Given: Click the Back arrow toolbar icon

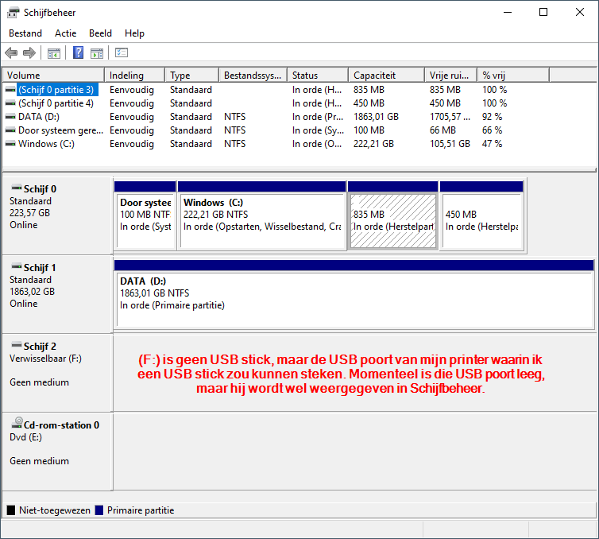Looking at the screenshot, I should 11,53.
